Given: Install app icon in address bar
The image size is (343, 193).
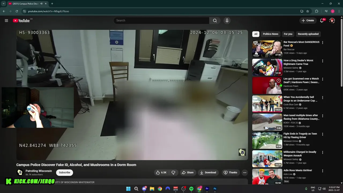Looking at the screenshot, I should click(302, 11).
